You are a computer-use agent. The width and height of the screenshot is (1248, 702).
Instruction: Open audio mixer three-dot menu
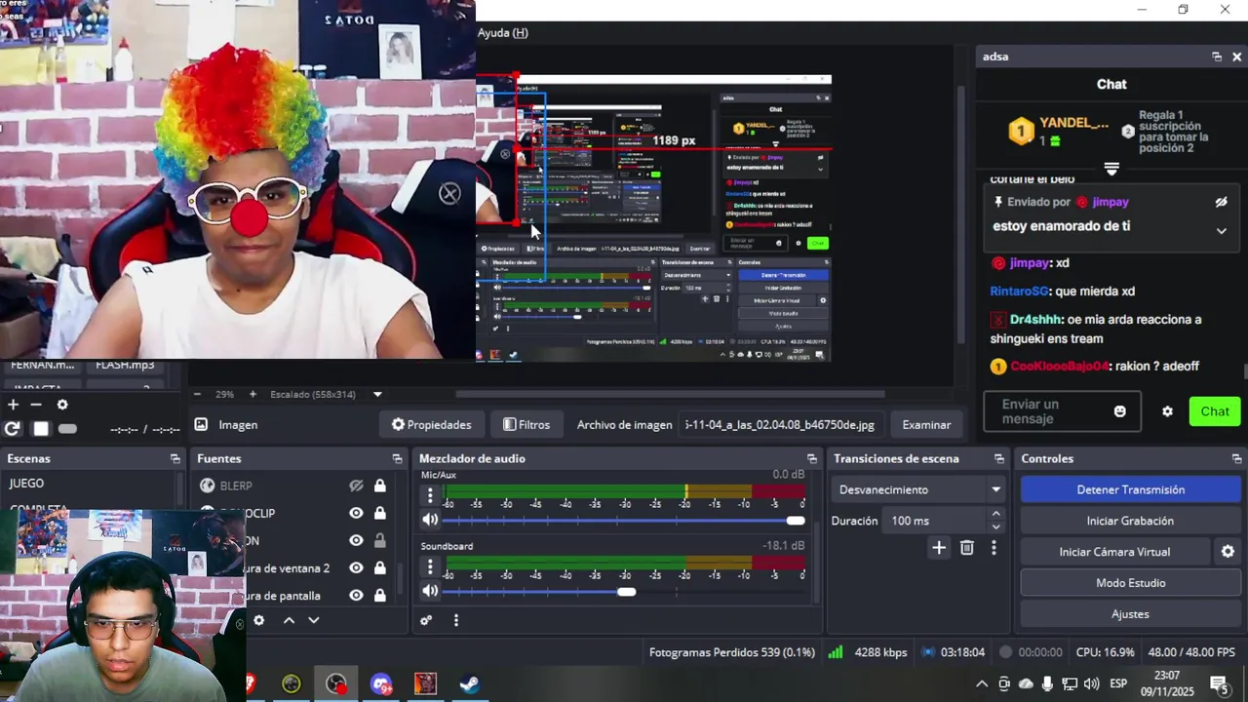coord(455,620)
